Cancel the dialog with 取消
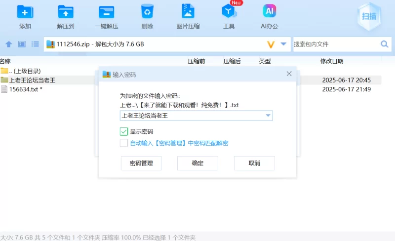Screen dimensions: 395x241 [x=254, y=163]
